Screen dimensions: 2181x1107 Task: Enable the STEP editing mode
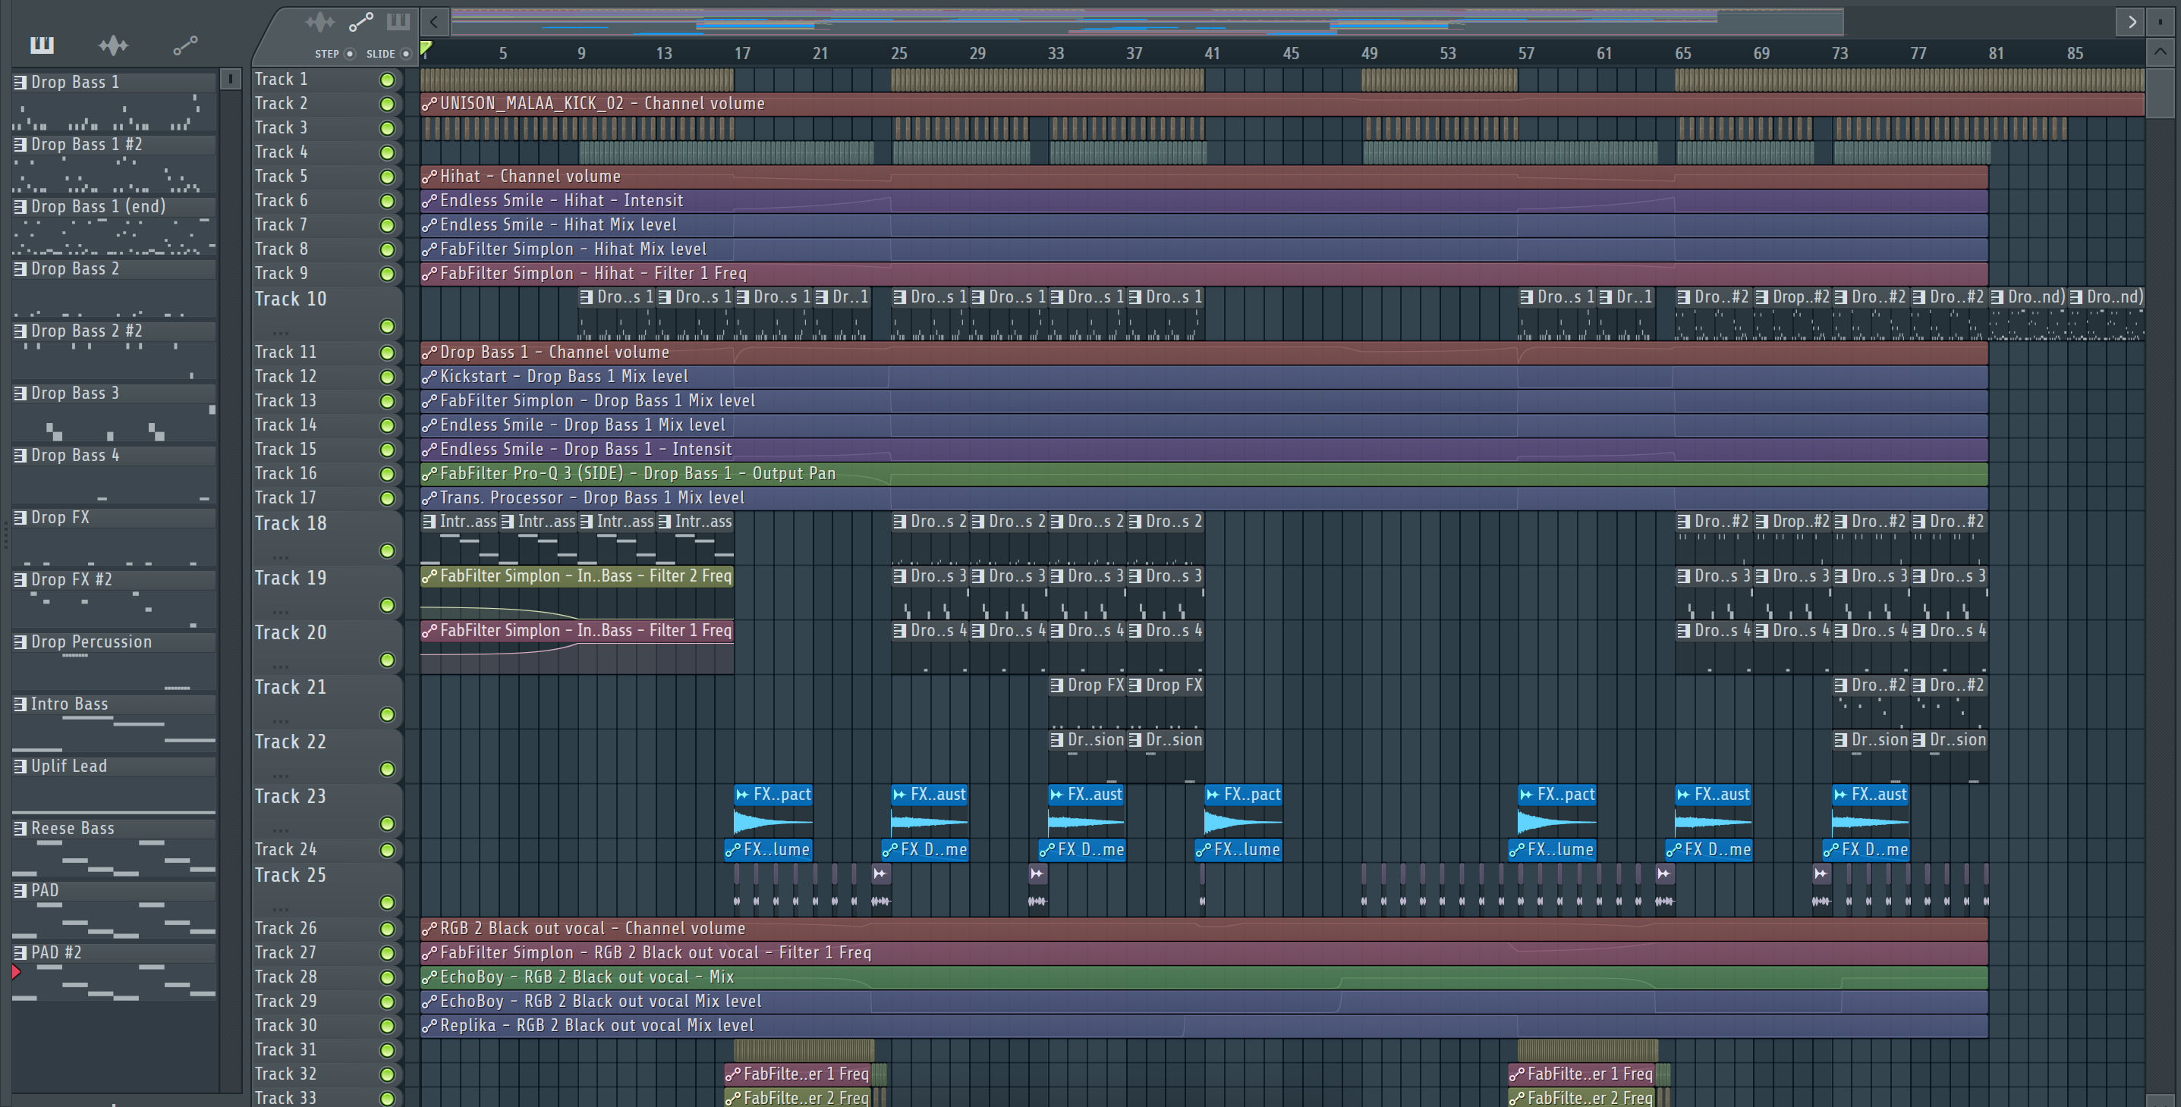(x=350, y=54)
